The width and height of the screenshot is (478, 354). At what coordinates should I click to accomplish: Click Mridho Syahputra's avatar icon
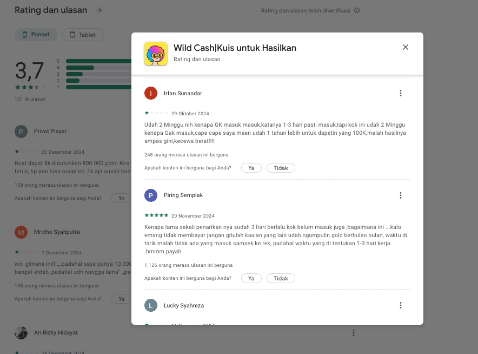point(21,232)
